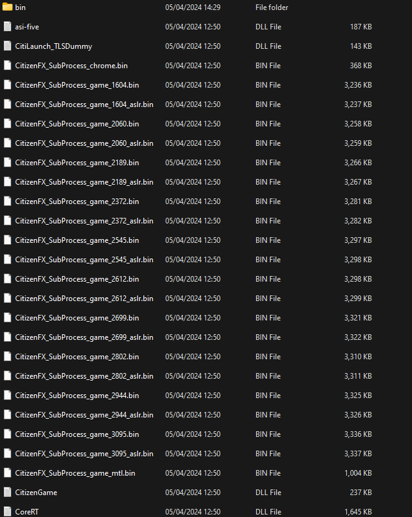This screenshot has height=517, width=412.
Task: Click icon of CitizenFX_SubProcess_game_2612_aslr.bin
Action: [8, 299]
